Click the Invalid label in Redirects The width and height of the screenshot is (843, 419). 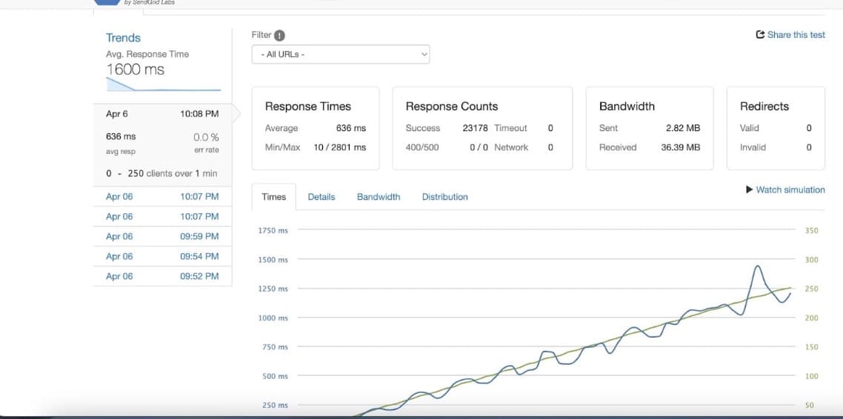pyautogui.click(x=753, y=147)
